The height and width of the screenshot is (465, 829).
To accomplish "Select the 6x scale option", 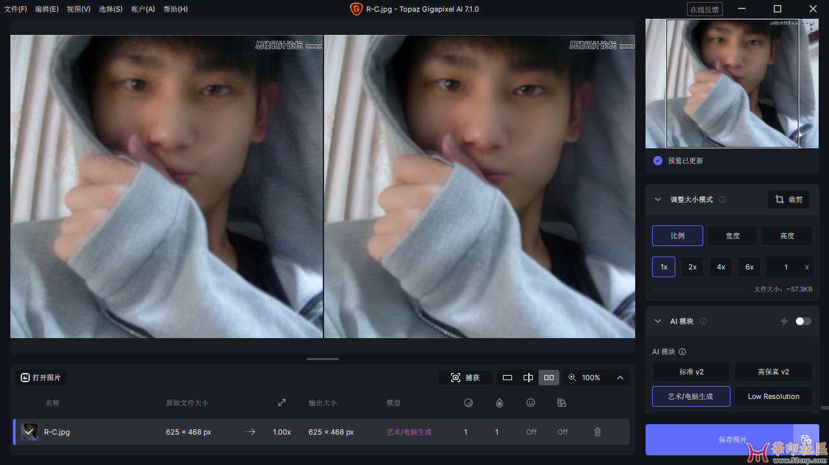I will [749, 267].
